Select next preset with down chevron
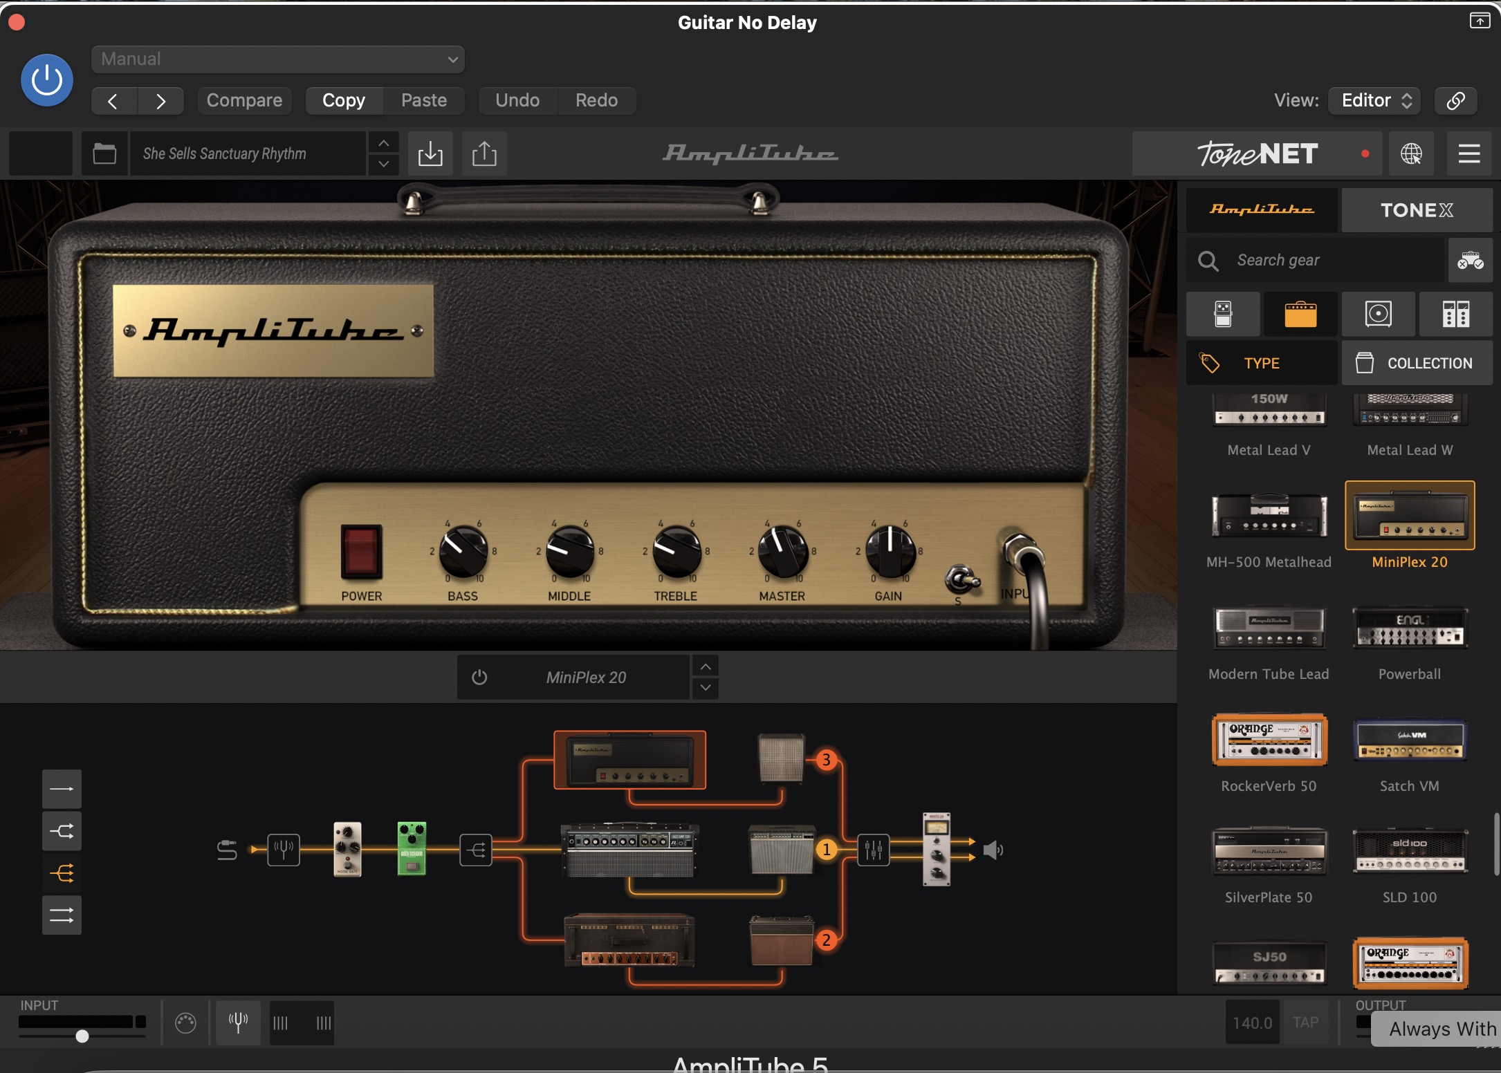 coord(383,165)
